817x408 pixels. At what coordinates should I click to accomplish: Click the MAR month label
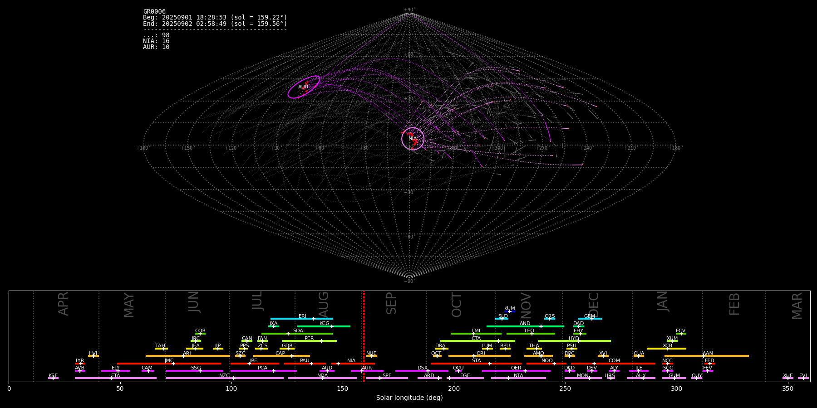[797, 306]
